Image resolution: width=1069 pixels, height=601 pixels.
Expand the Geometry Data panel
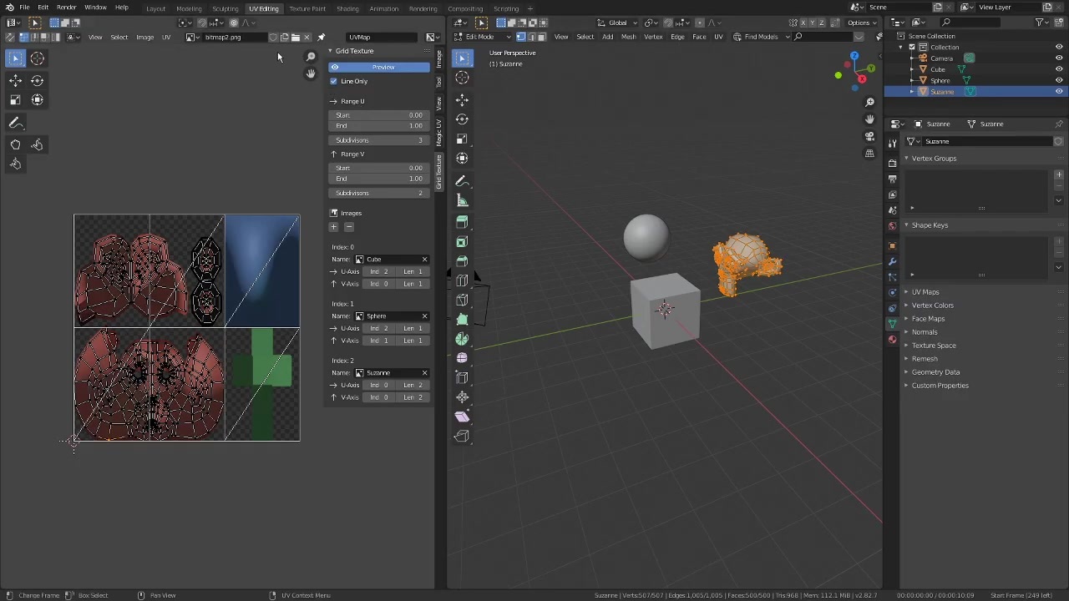906,372
